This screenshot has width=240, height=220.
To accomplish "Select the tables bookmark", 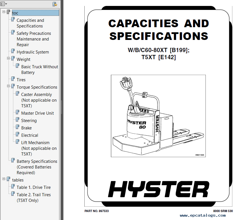I will [18, 180].
